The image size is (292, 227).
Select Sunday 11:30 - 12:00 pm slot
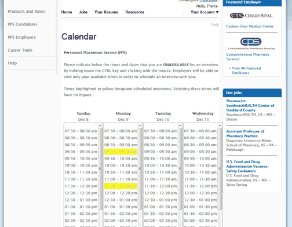(x=81, y=186)
